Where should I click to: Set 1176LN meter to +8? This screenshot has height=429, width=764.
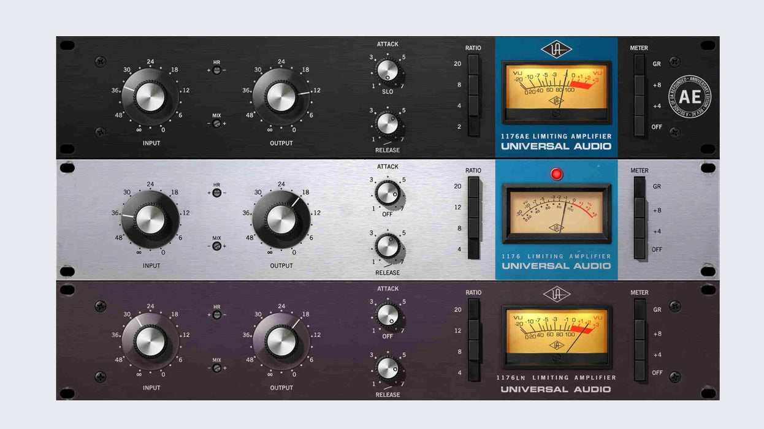[640, 330]
